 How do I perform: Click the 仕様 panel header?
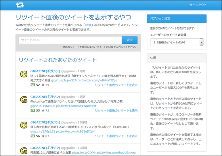tap(177, 58)
